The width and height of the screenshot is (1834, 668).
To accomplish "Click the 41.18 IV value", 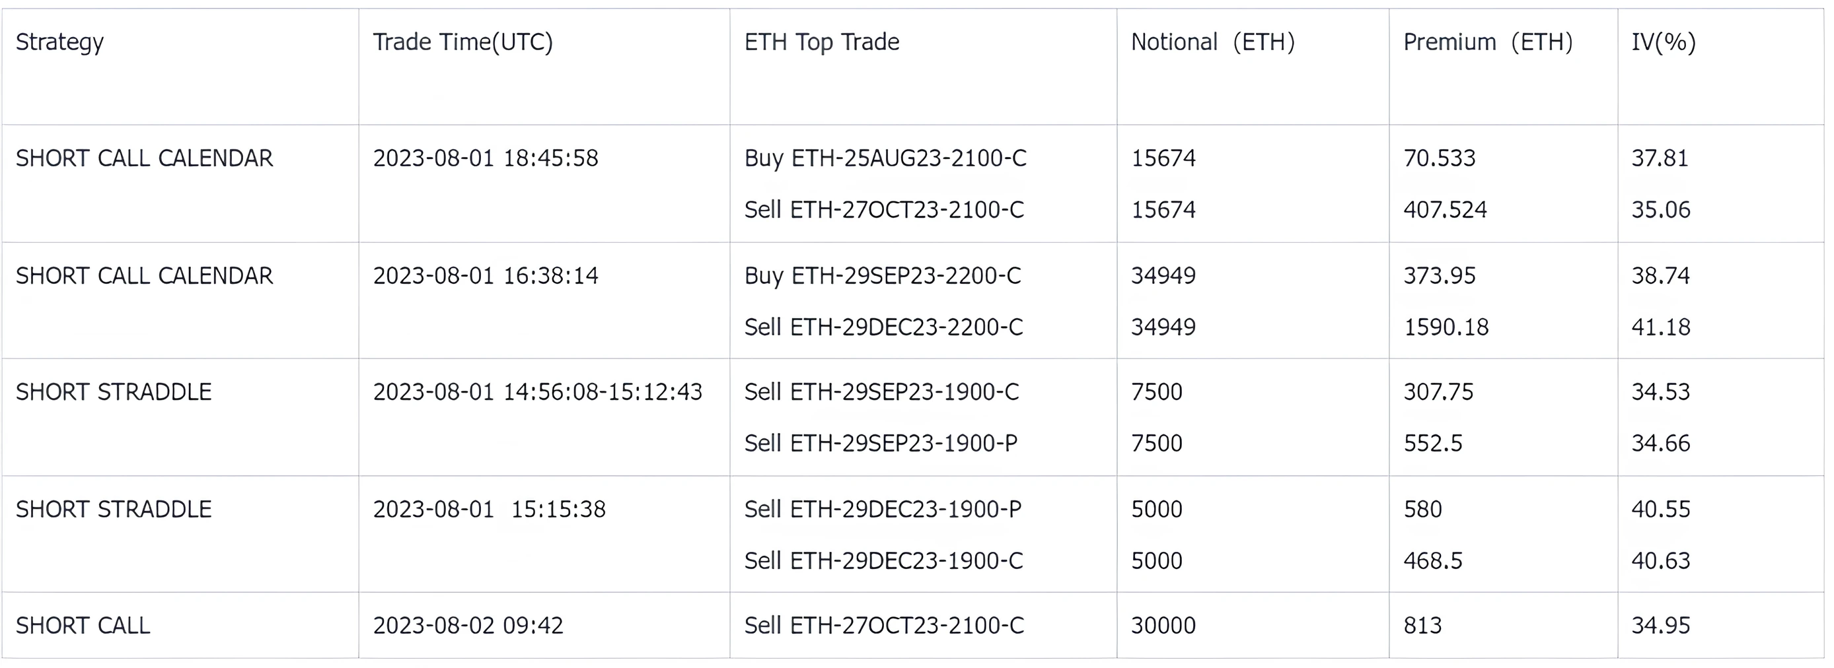I will pos(1660,327).
